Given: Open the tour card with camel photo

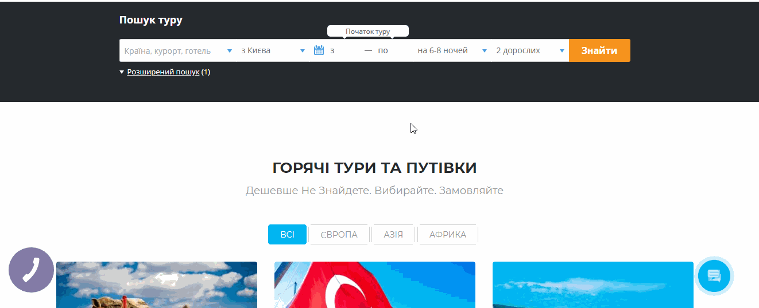Looking at the screenshot, I should 157,285.
